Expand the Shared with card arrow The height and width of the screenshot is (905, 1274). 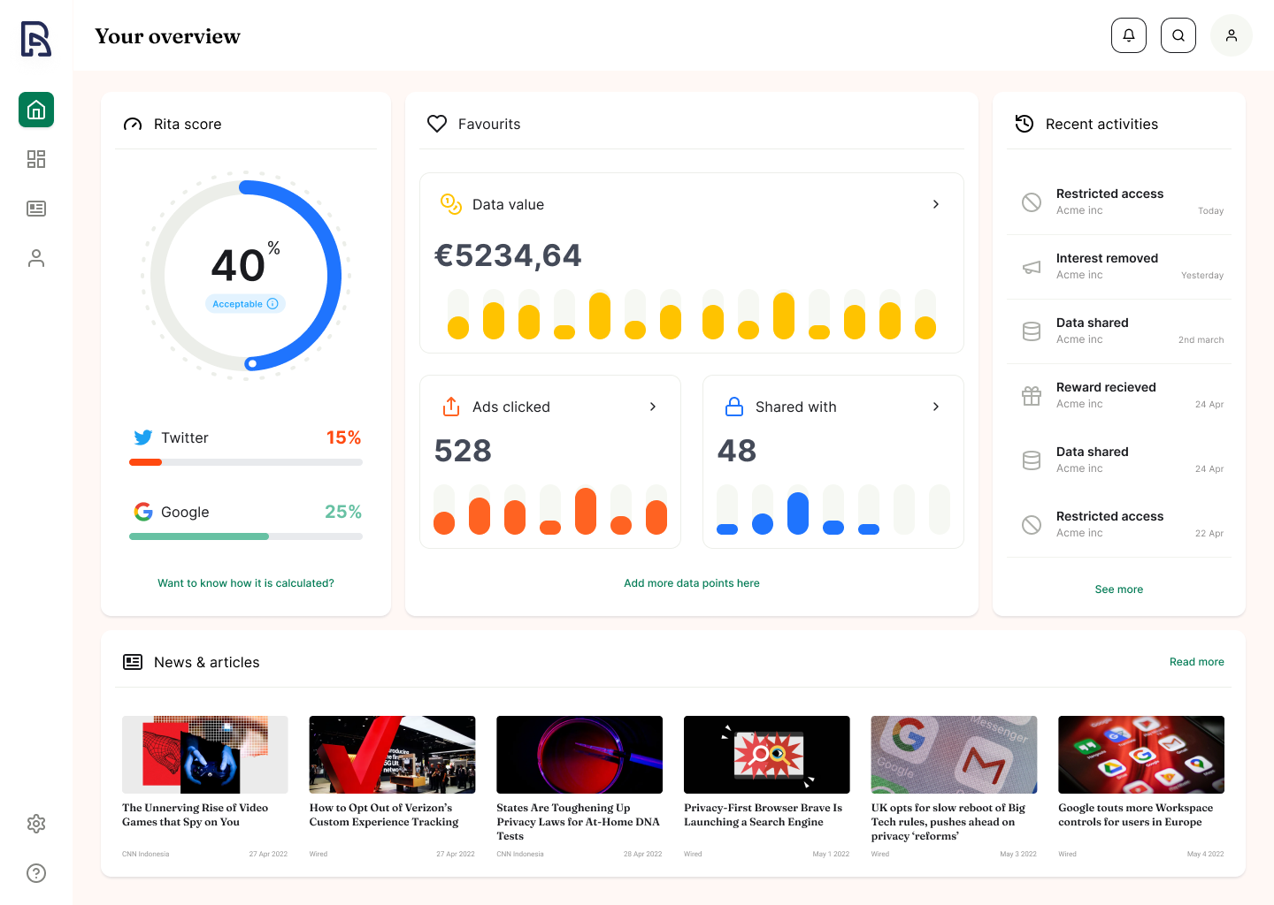936,407
